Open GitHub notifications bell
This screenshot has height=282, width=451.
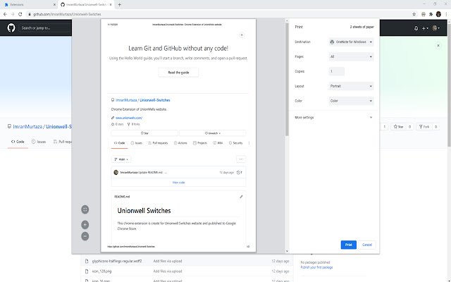click(x=416, y=28)
